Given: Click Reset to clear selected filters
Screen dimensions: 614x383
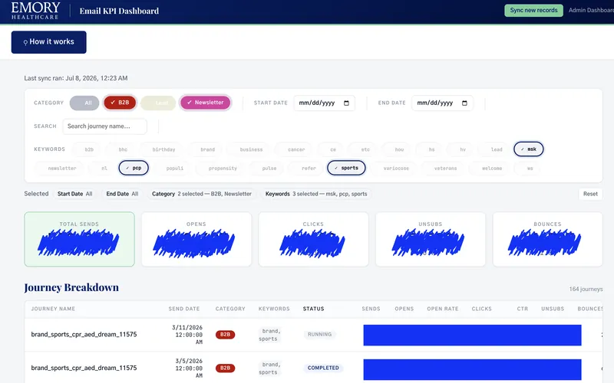Looking at the screenshot, I should click(590, 194).
